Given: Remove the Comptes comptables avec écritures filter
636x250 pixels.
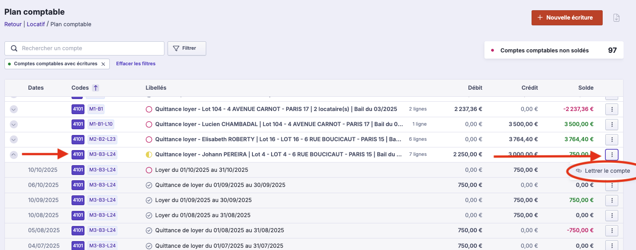Looking at the screenshot, I should (103, 64).
